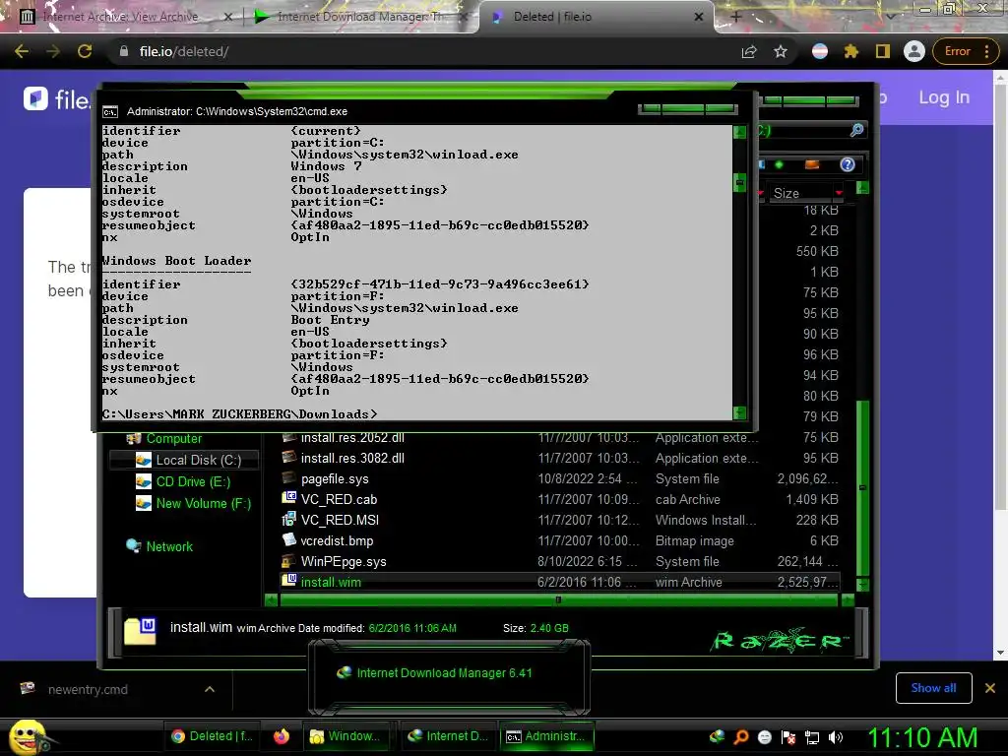Open the Size column dropdown arrow
The width and height of the screenshot is (1008, 756).
839,193
